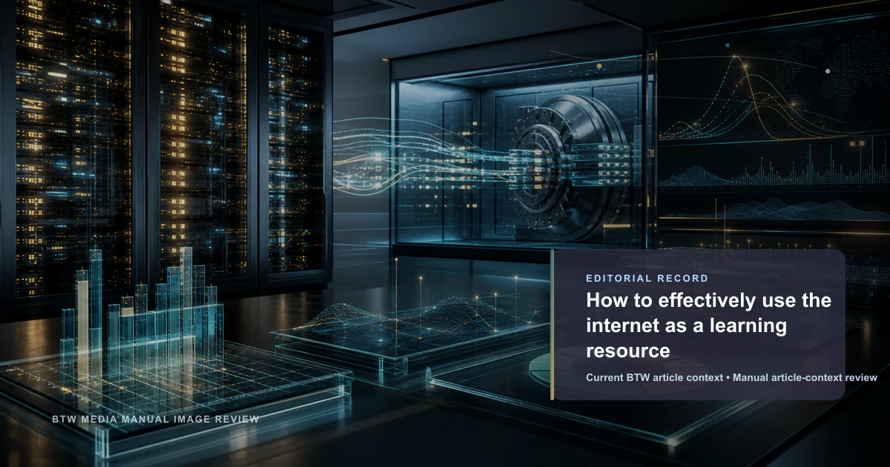Click the "BTW MEDIA MANUAL IMAGE REVIEW" text
Image resolution: width=890 pixels, height=467 pixels.
(x=156, y=420)
